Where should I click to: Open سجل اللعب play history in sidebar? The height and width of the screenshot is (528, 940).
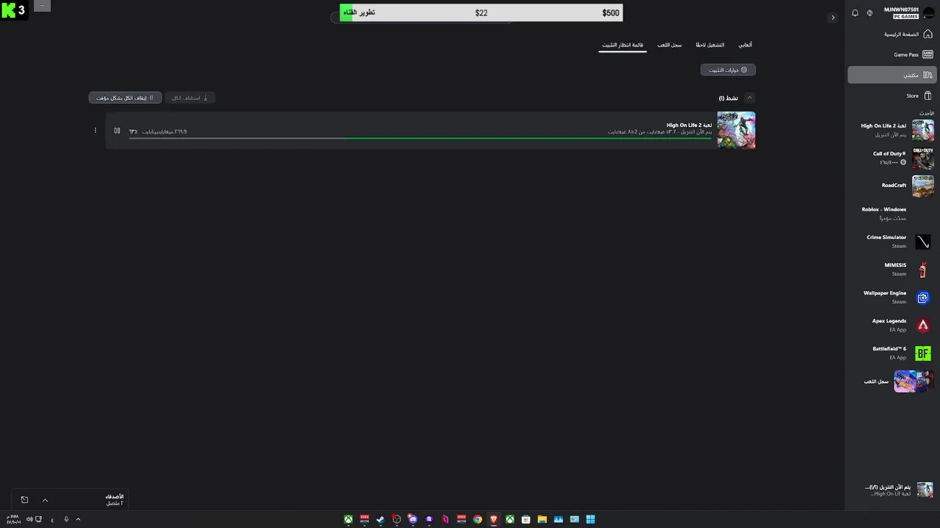click(x=891, y=381)
